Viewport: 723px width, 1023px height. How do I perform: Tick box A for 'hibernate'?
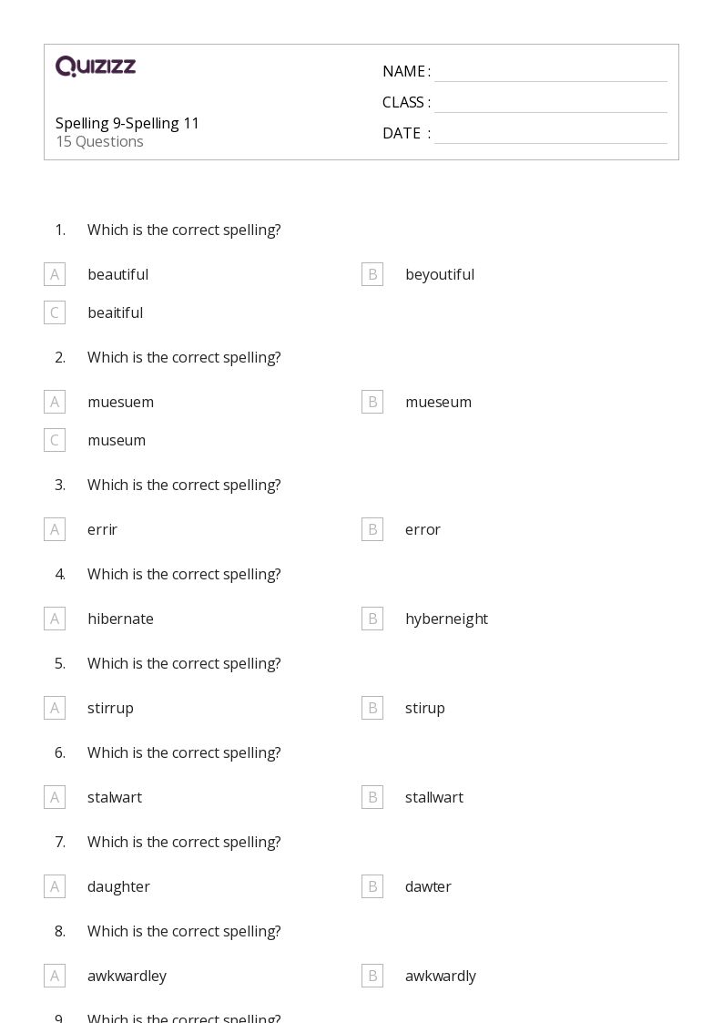click(x=55, y=619)
